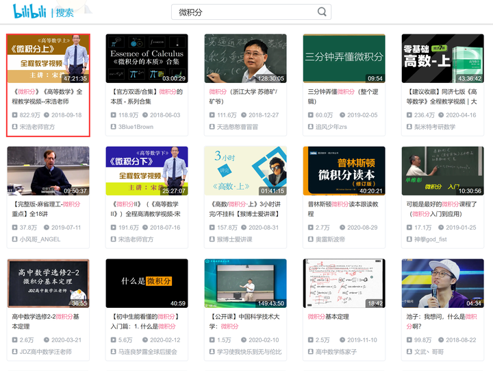
Task: Open the bilibili logo homepage
Action: click(x=29, y=12)
